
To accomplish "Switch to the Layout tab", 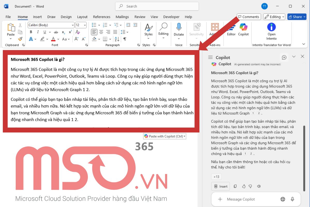I will (x=82, y=17).
